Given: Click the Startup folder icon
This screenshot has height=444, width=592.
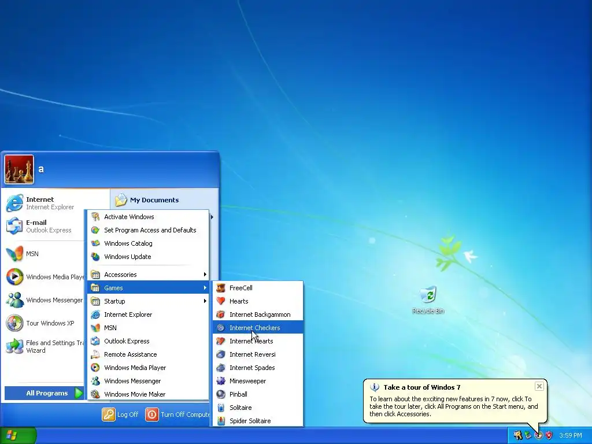Looking at the screenshot, I should [x=95, y=301].
